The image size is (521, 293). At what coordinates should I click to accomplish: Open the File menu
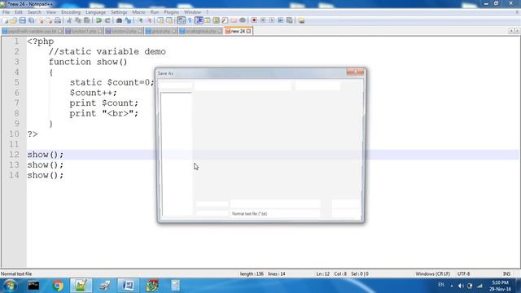click(x=6, y=12)
